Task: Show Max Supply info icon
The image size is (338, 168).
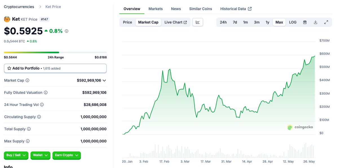Action: pos(28,141)
